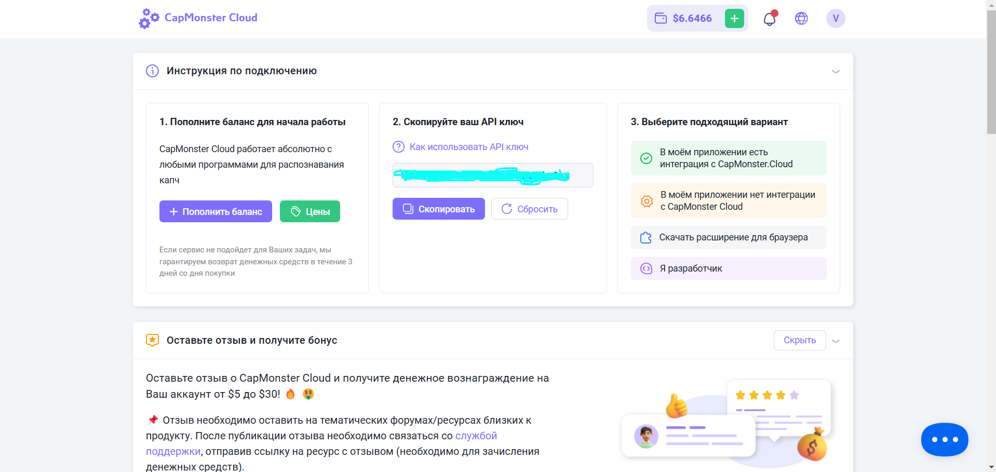The image size is (996, 472).
Task: Select В моём приложении нет интеграции option
Action: pyautogui.click(x=729, y=201)
